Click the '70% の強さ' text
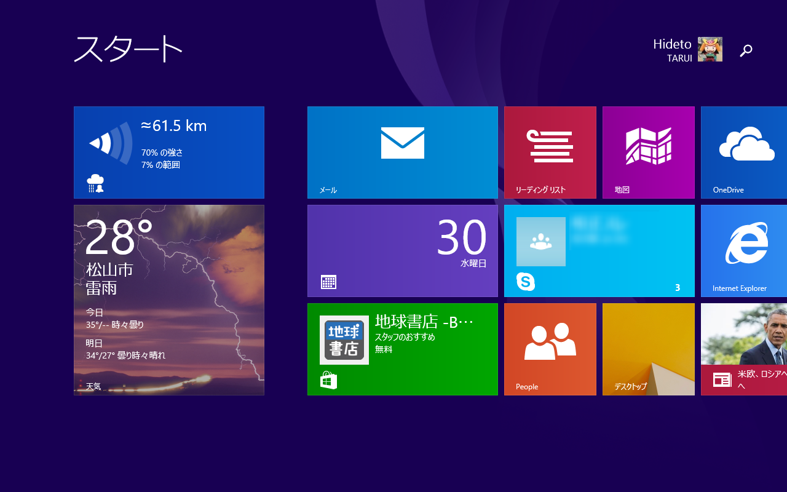The width and height of the screenshot is (787, 492). [162, 153]
